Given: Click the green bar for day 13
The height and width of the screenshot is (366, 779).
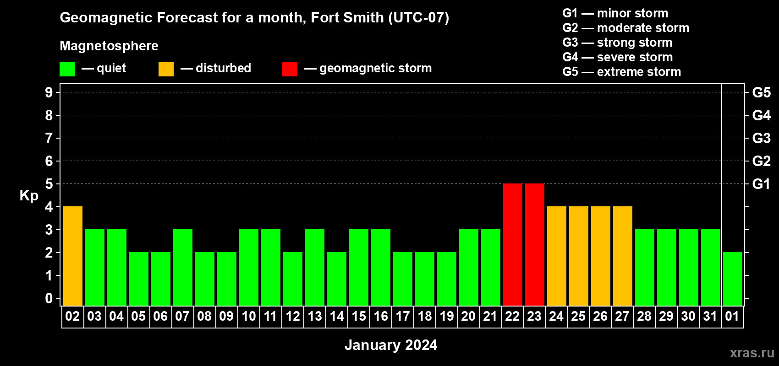Looking at the screenshot, I should tap(315, 268).
